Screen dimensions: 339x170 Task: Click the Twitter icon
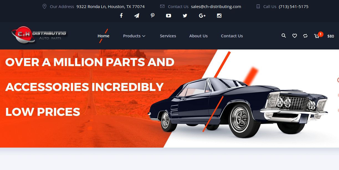185,15
